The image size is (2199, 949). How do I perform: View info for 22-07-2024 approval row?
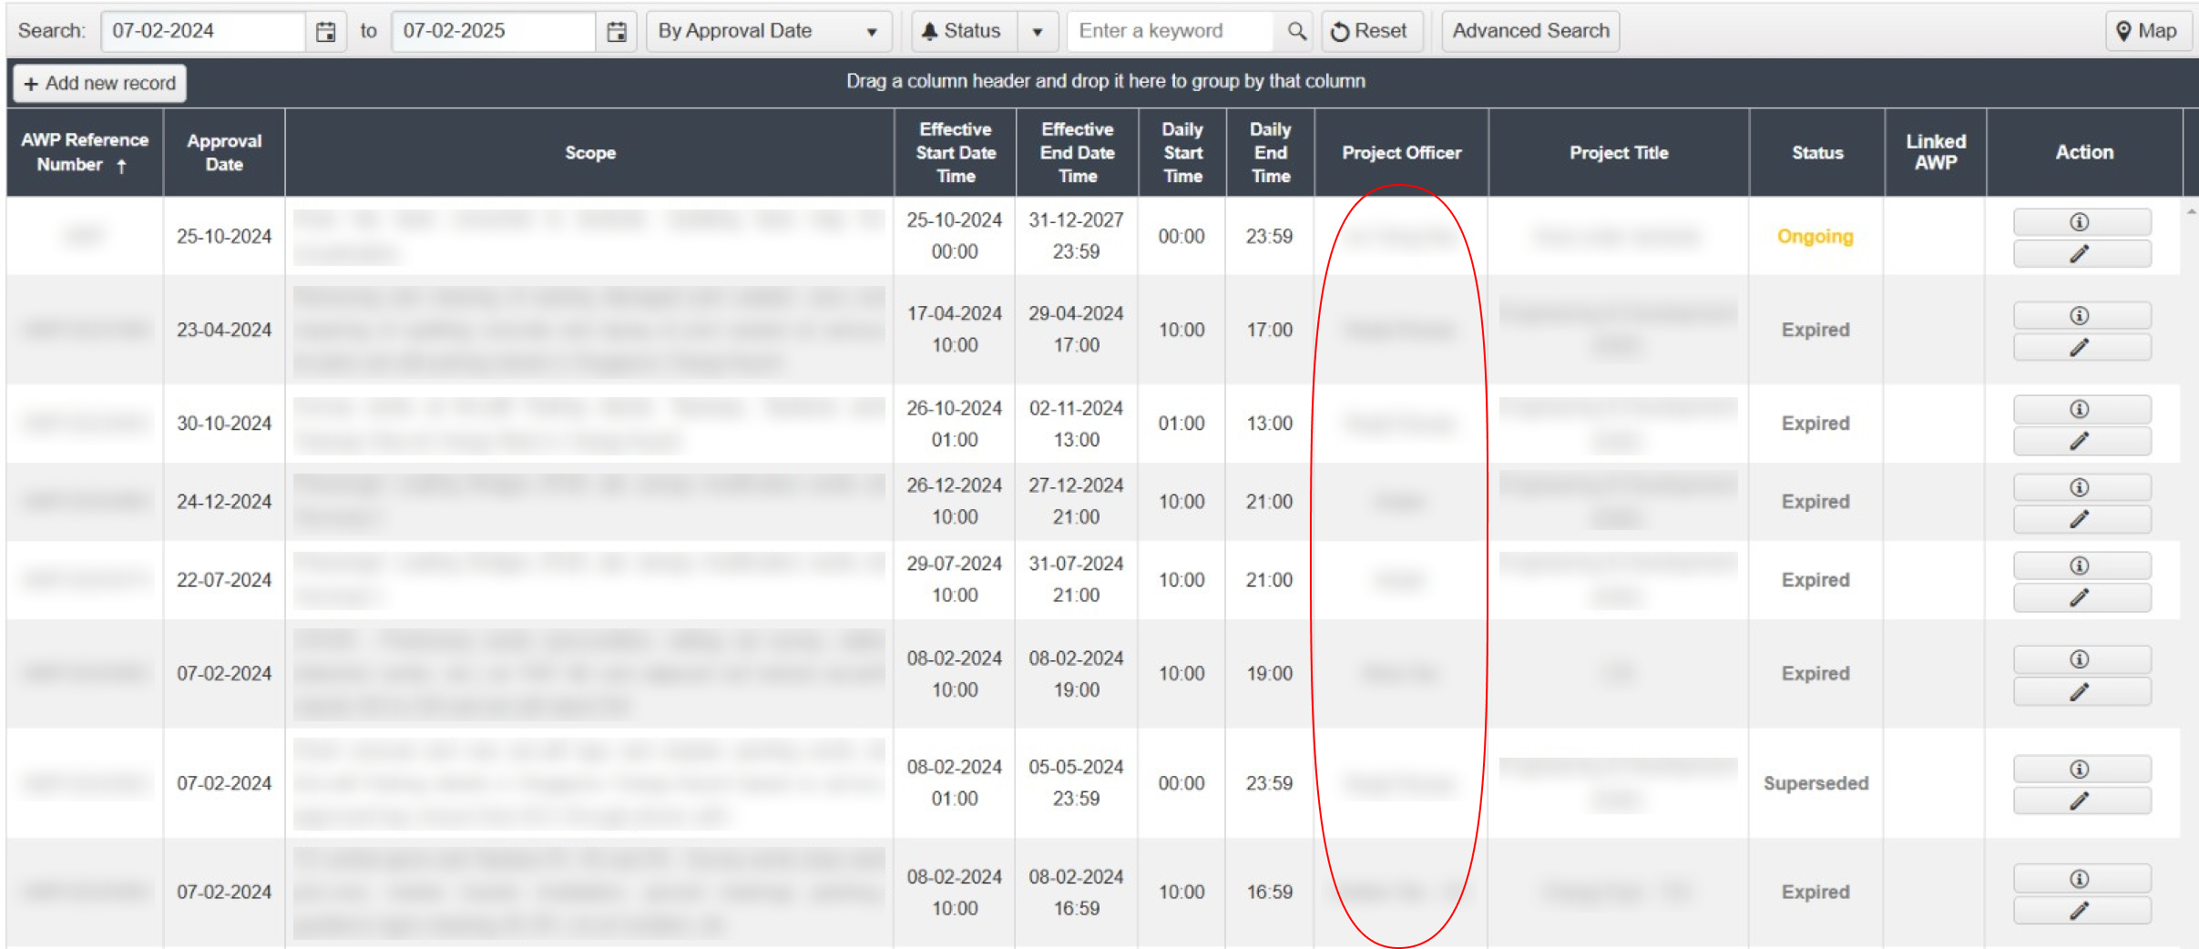click(x=2081, y=566)
